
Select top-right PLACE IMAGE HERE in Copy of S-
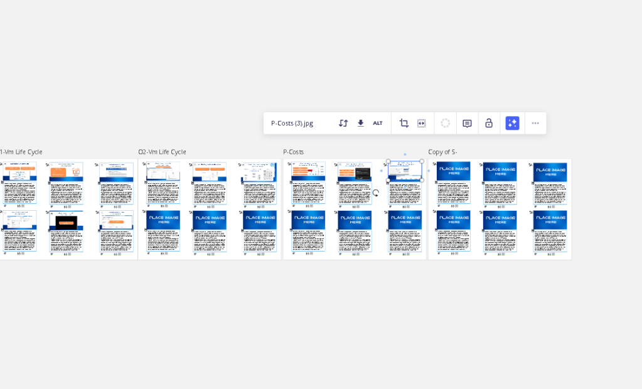tap(550, 171)
